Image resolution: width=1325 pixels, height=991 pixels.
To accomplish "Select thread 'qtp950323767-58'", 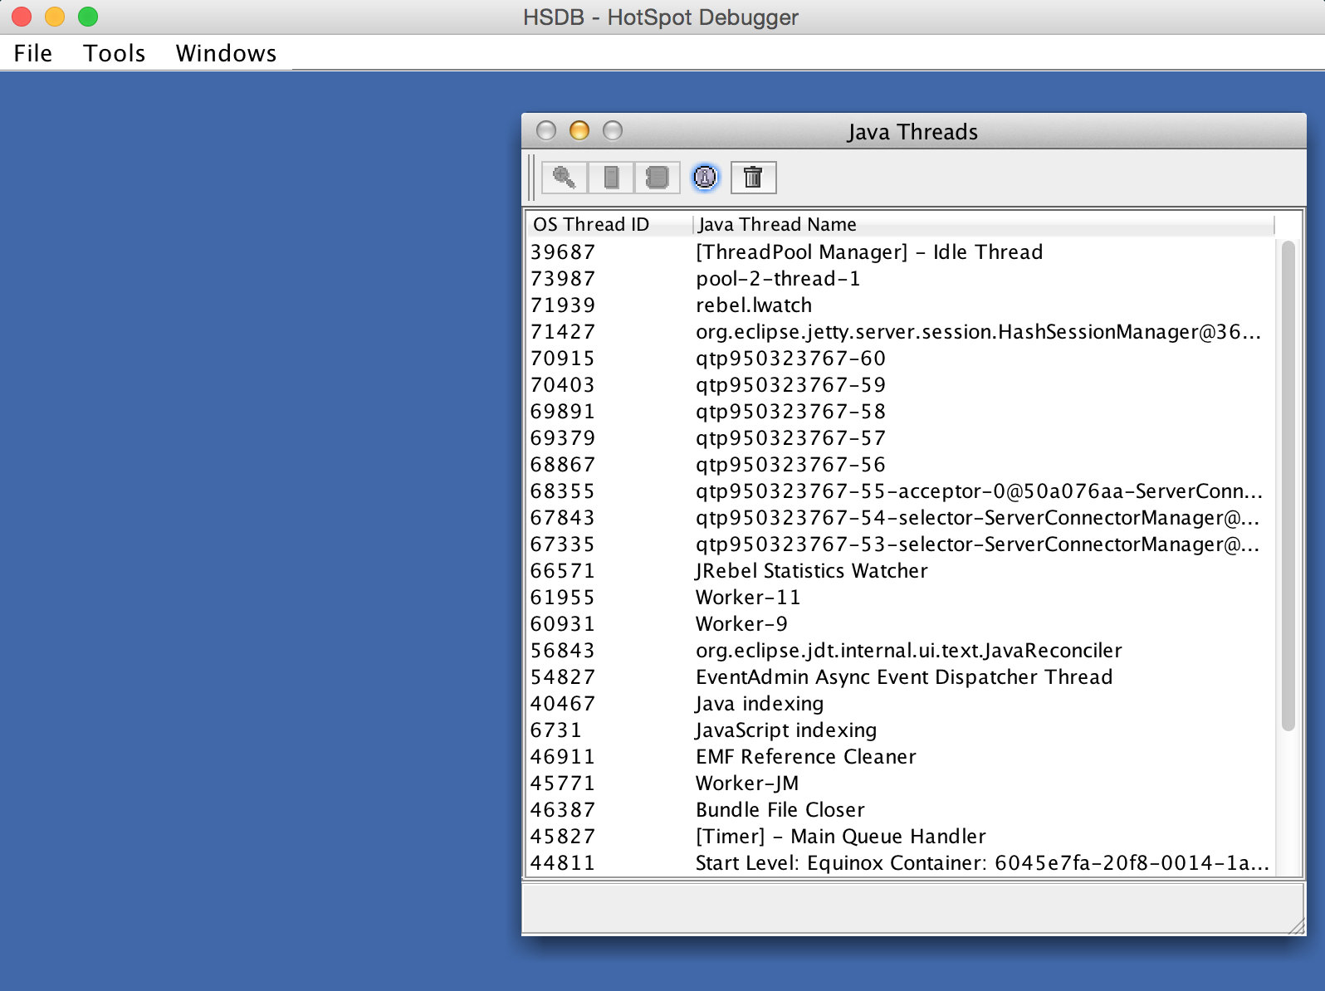I will 902,412.
